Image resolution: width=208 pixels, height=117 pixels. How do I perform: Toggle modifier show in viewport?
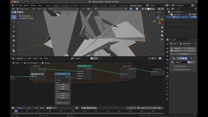point(183,58)
